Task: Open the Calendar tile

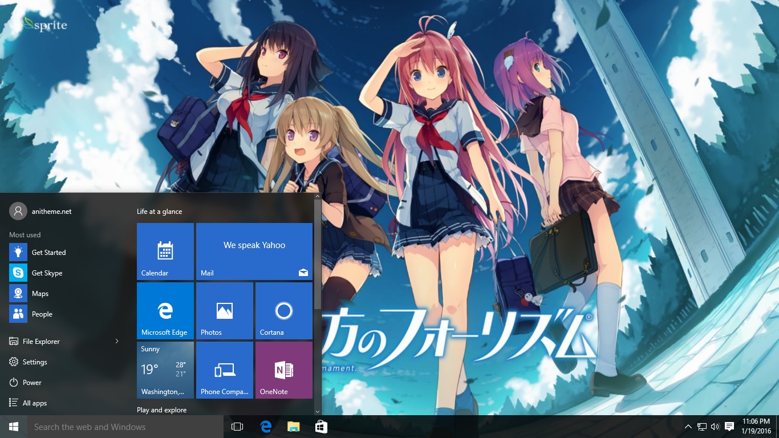Action: [165, 251]
